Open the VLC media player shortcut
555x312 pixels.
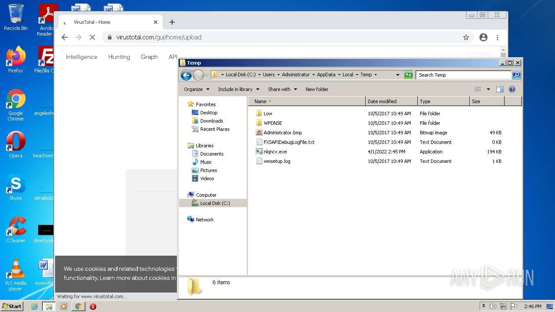pos(16,275)
